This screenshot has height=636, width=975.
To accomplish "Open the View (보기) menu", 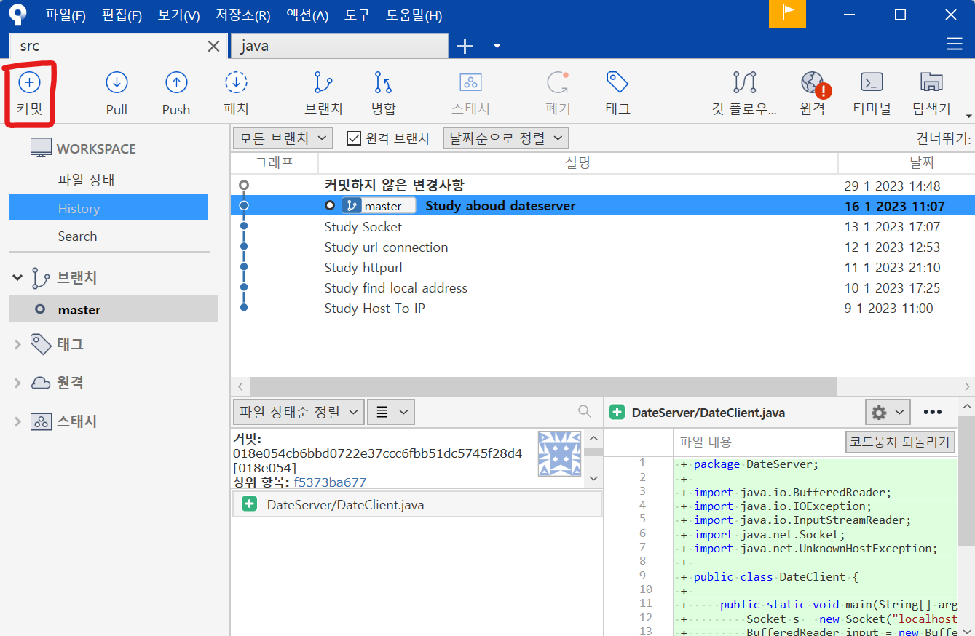I will (x=178, y=15).
